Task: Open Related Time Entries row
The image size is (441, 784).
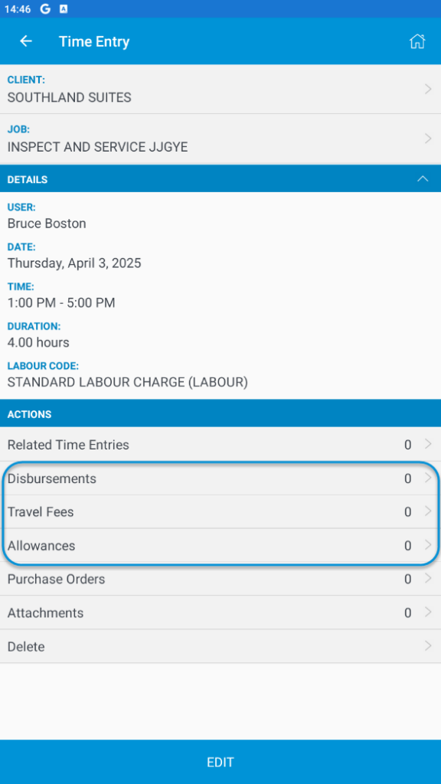Action: (220, 445)
